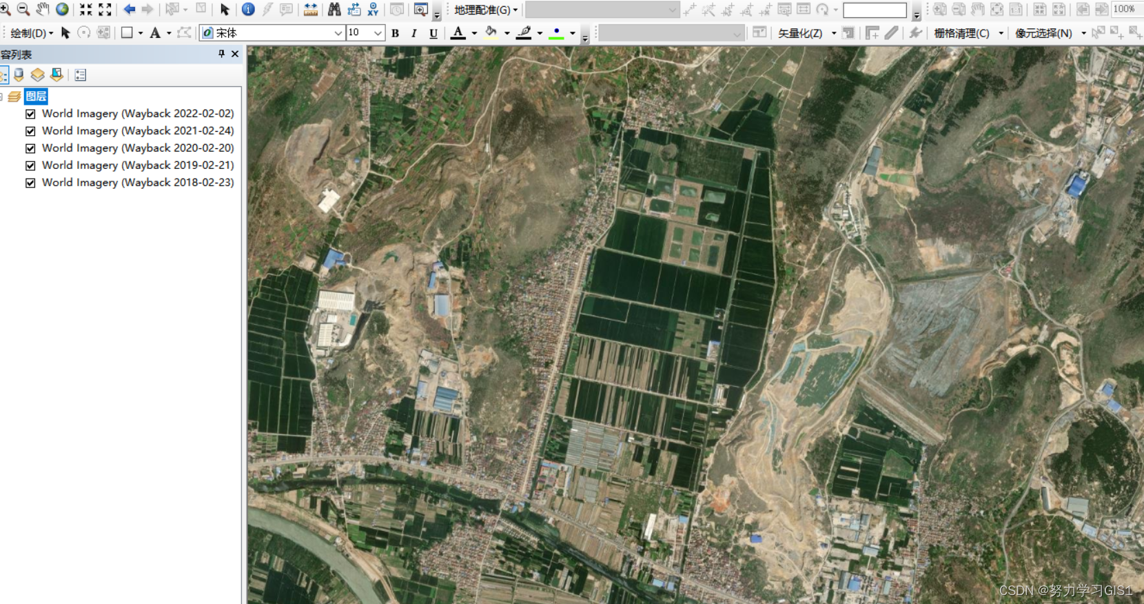
Task: Activate the Identify info tool
Action: [x=248, y=9]
